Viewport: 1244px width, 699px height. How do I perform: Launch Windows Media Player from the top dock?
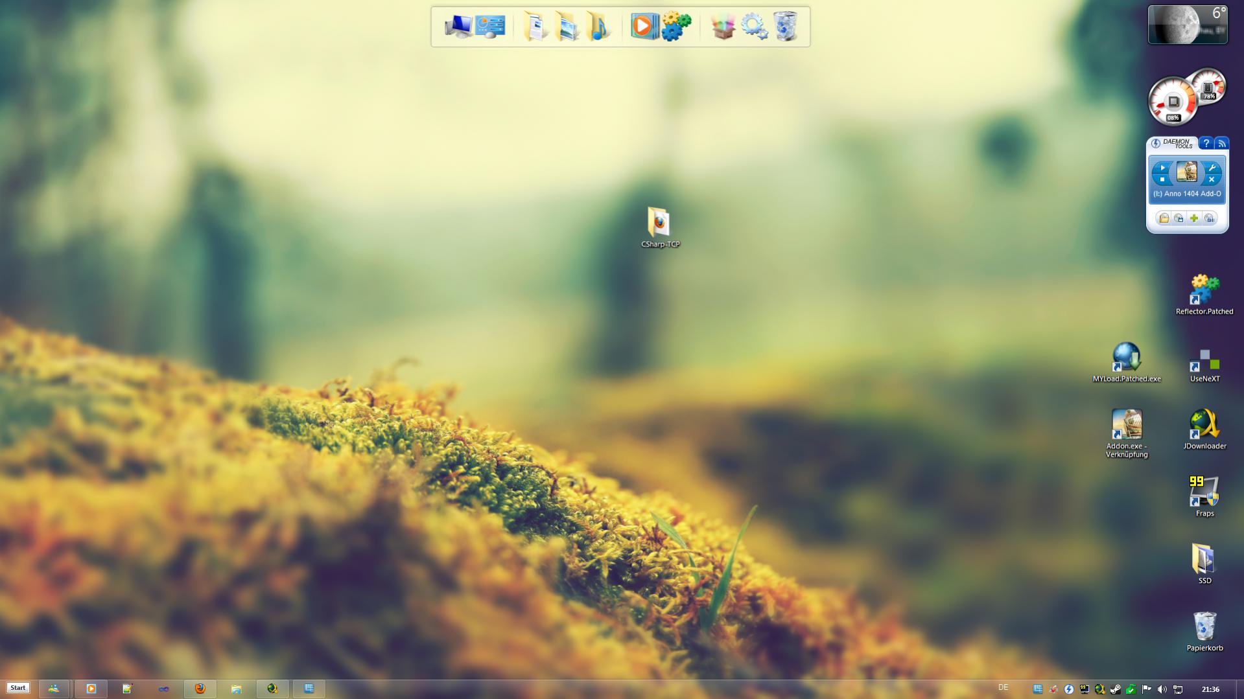[644, 27]
